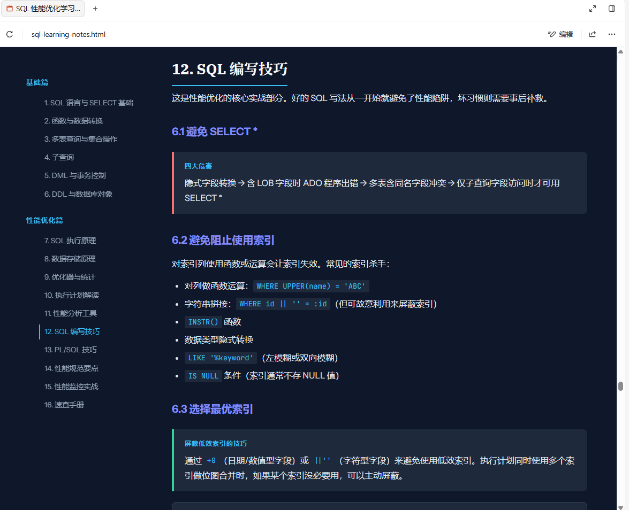This screenshot has height=510, width=629.
Task: Open 16. 速查手册 section
Action: (64, 405)
